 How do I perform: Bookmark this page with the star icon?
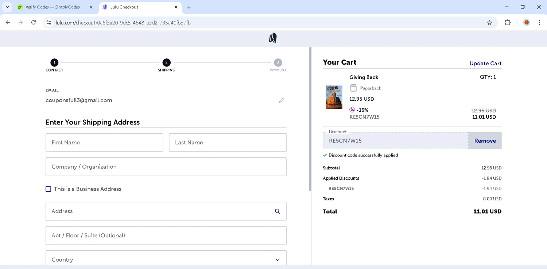pyautogui.click(x=489, y=23)
